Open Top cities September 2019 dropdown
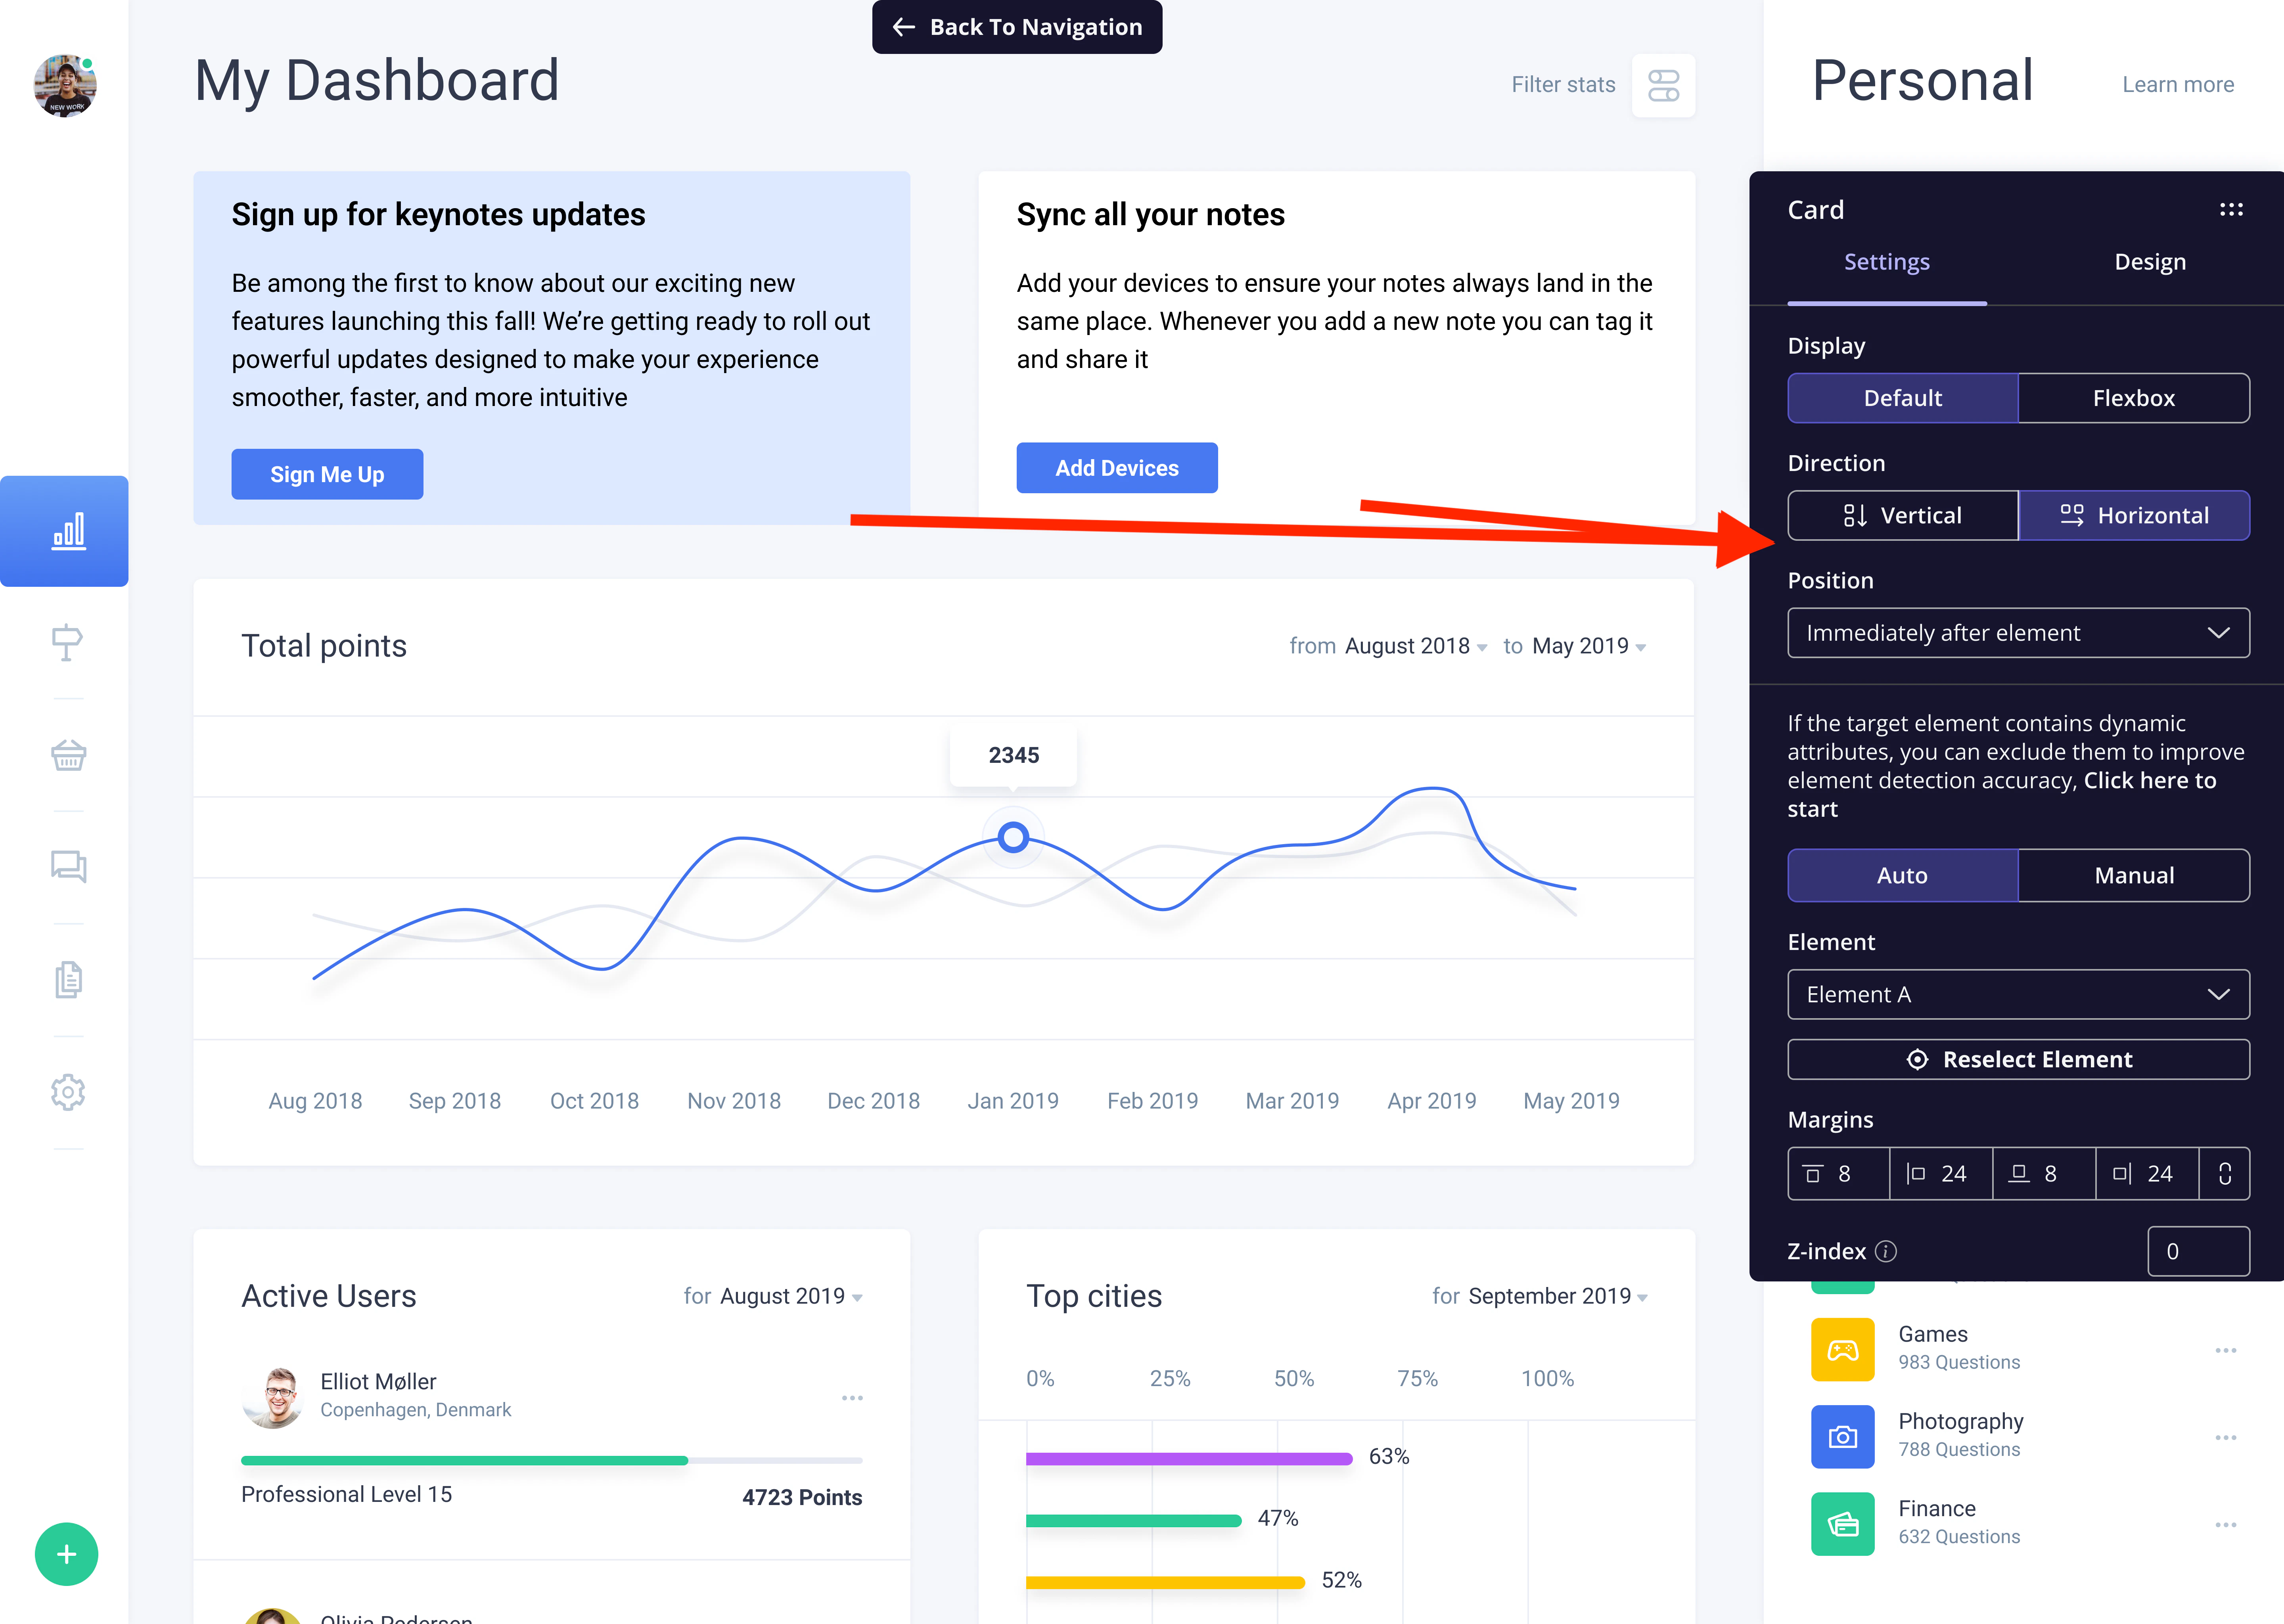This screenshot has width=2284, height=1624. (x=1558, y=1296)
